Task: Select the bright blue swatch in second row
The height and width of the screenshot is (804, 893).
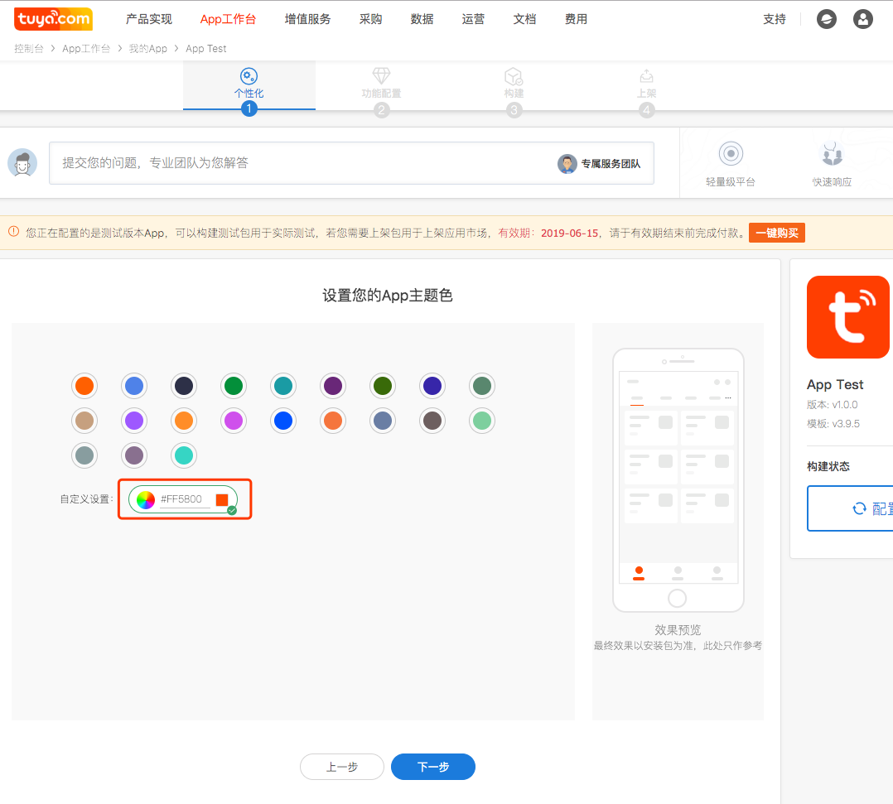Action: coord(283,421)
